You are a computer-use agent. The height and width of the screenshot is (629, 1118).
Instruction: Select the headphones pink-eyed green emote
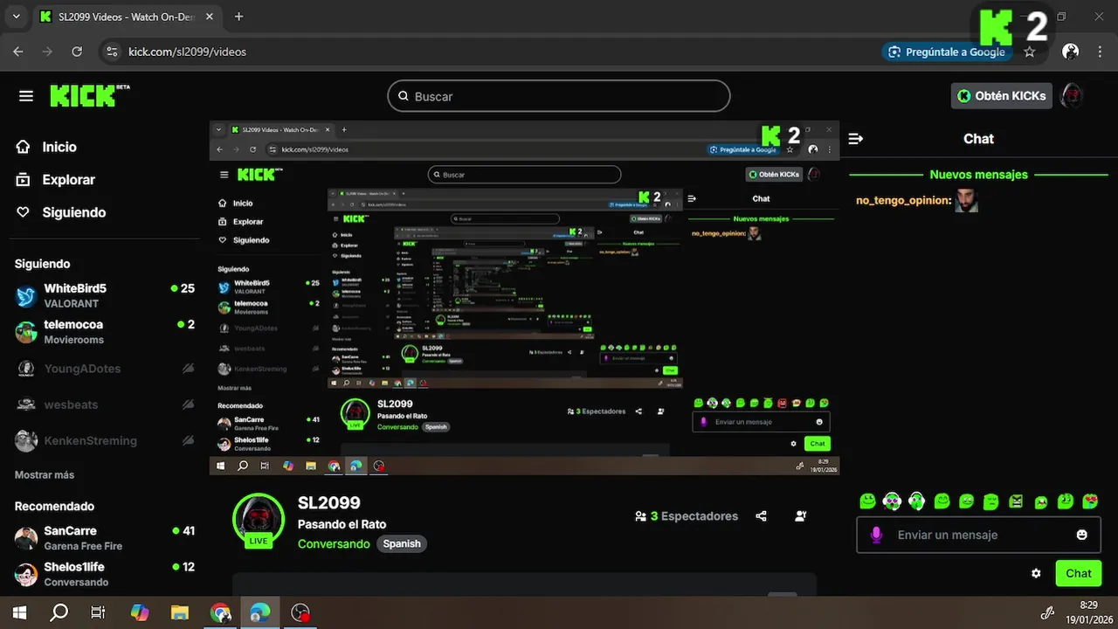pos(892,501)
